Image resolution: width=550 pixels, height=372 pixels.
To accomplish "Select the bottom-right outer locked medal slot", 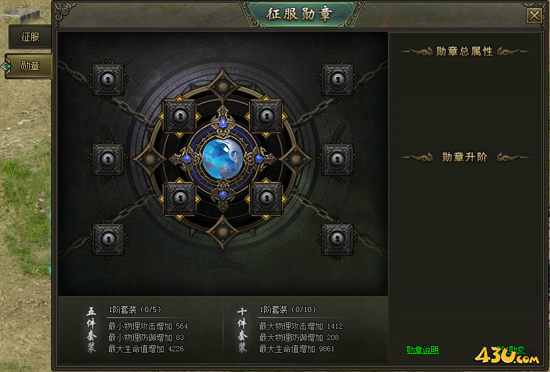I will pos(337,240).
